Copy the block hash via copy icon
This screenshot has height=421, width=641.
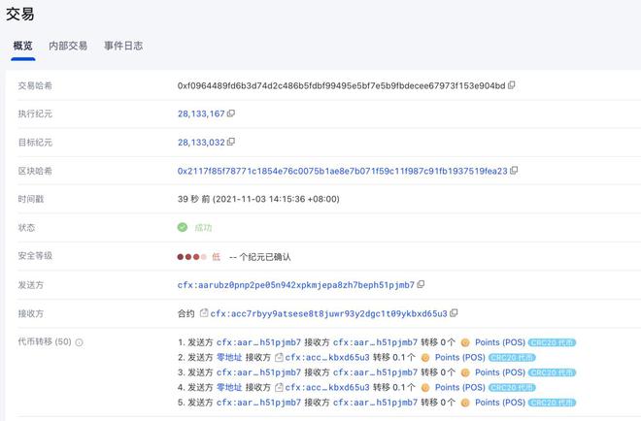(x=514, y=171)
